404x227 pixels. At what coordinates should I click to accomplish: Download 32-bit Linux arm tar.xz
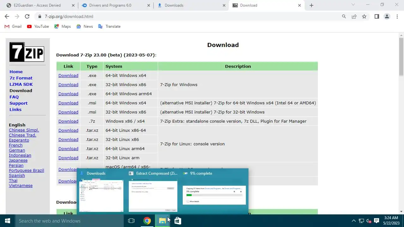68,158
